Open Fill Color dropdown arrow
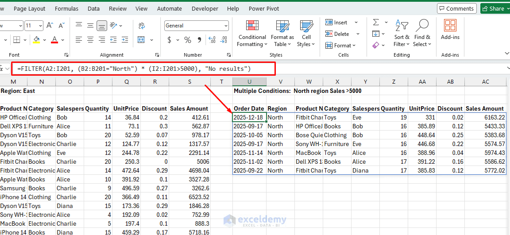Image resolution: width=510 pixels, height=235 pixels. pos(45,40)
